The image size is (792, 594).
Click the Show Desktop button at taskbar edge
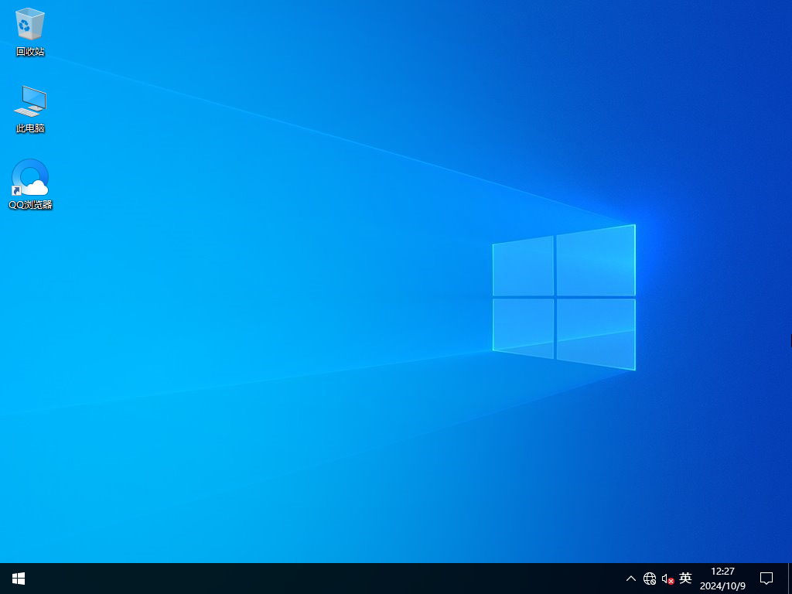[x=789, y=578]
